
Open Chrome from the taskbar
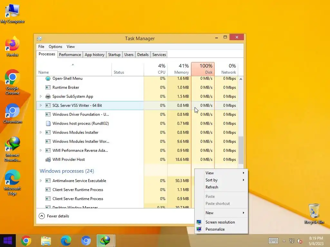(26, 241)
